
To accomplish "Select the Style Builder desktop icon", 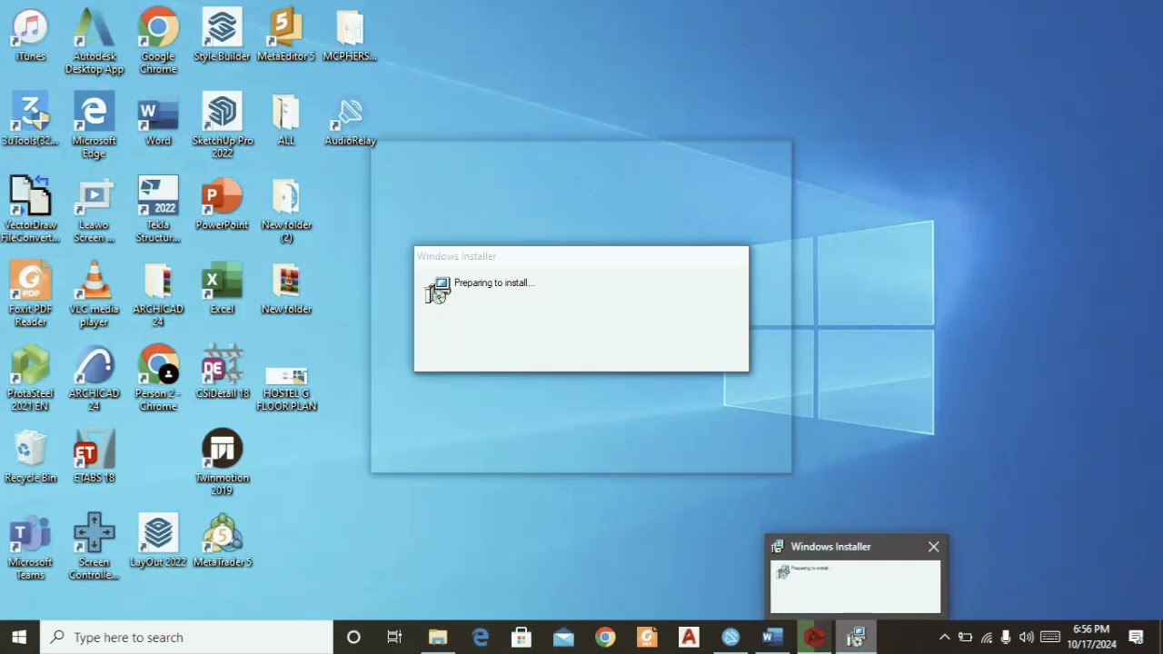I will pos(222,35).
